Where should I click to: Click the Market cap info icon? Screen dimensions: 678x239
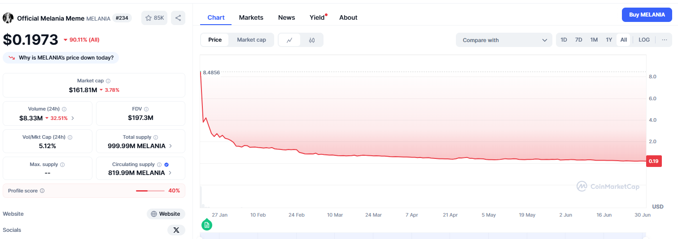[x=108, y=81]
